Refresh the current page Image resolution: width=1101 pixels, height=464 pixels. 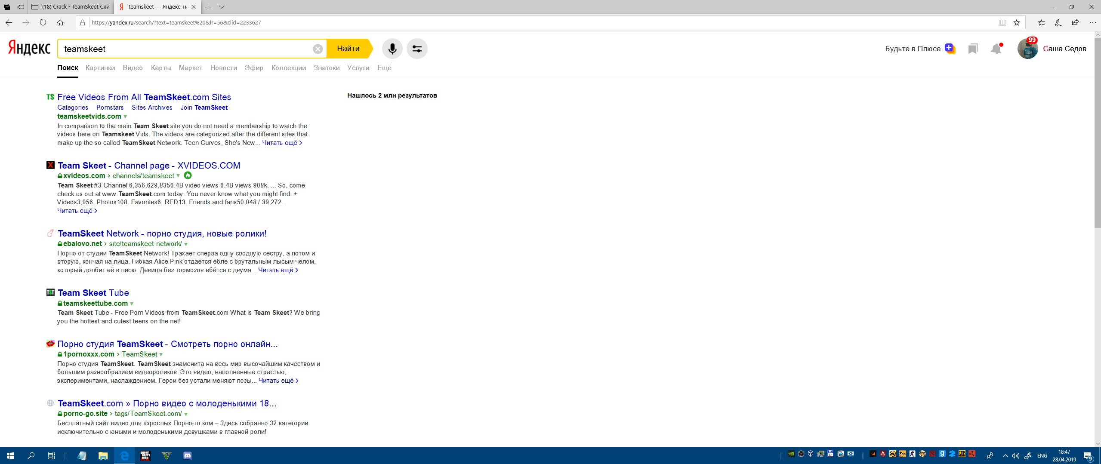click(43, 22)
